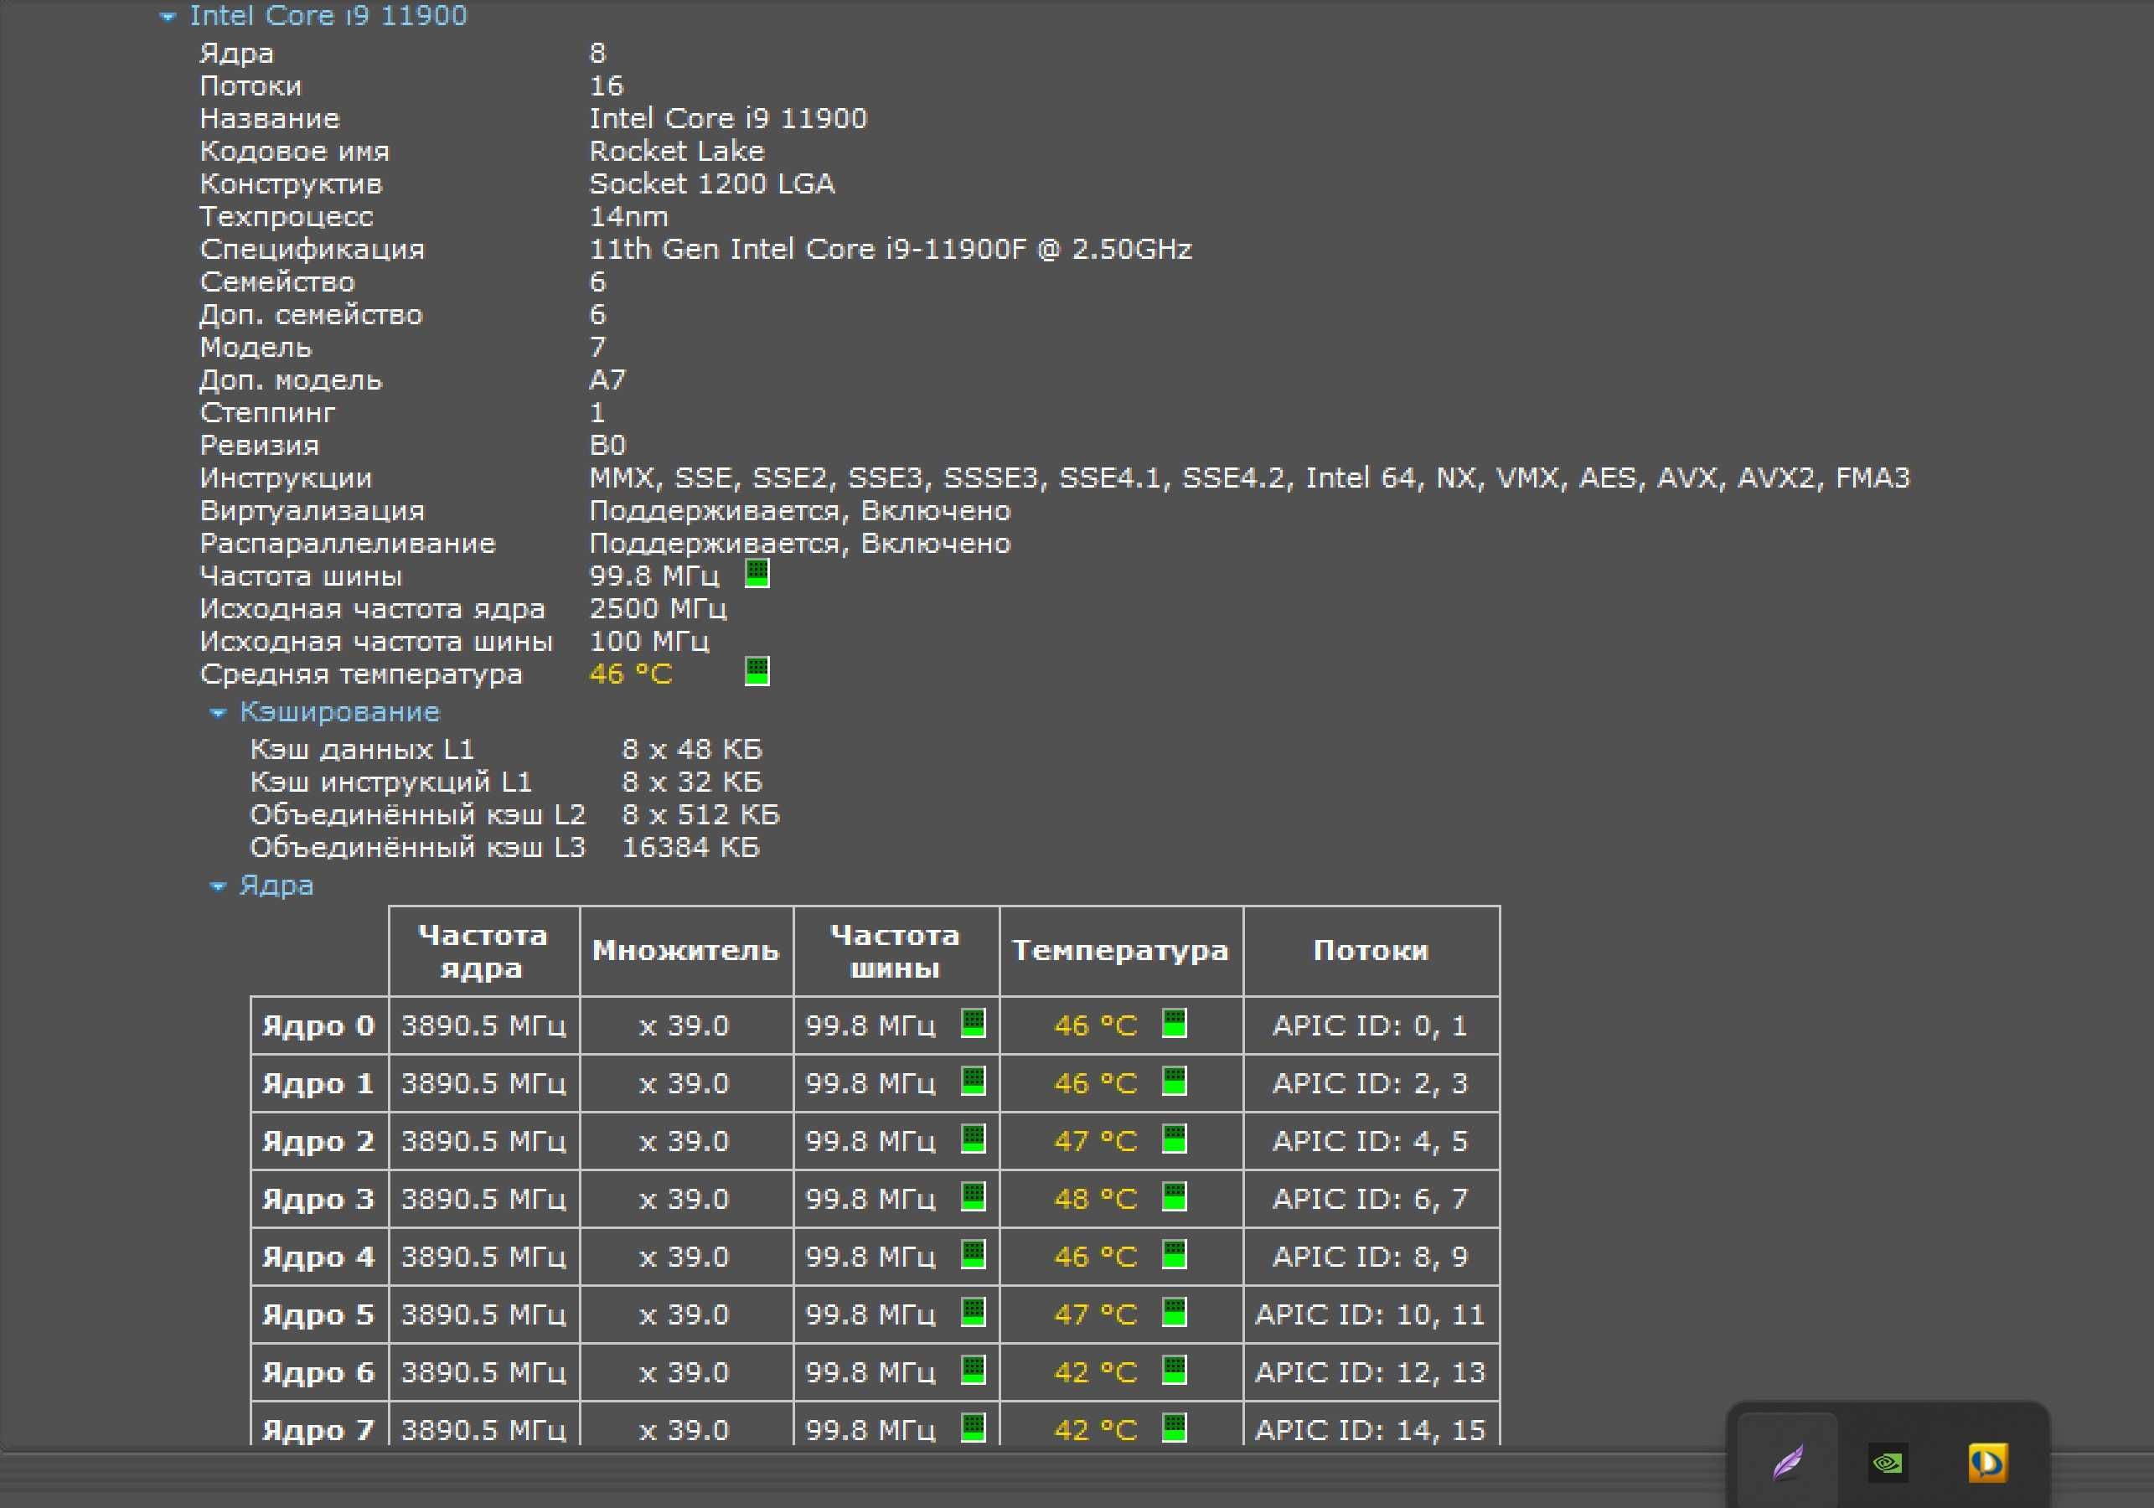The width and height of the screenshot is (2154, 1508).
Task: Click the temperature graph icon for Ядро 0
Action: click(1175, 1023)
